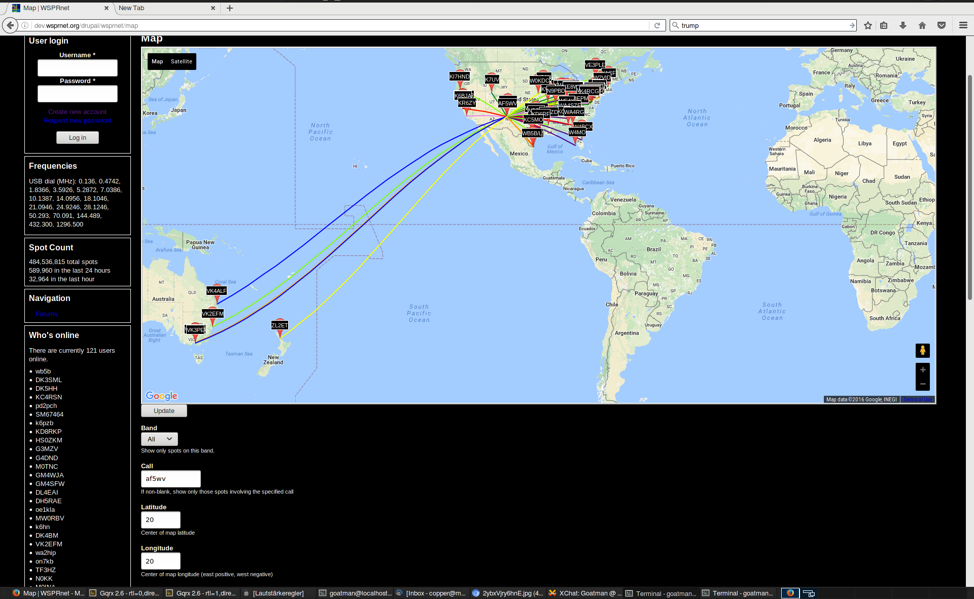Focus the Username field
The height and width of the screenshot is (599, 974).
[x=78, y=68]
